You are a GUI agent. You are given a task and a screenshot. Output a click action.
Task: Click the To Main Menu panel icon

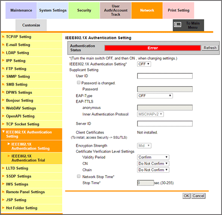(x=177, y=25)
